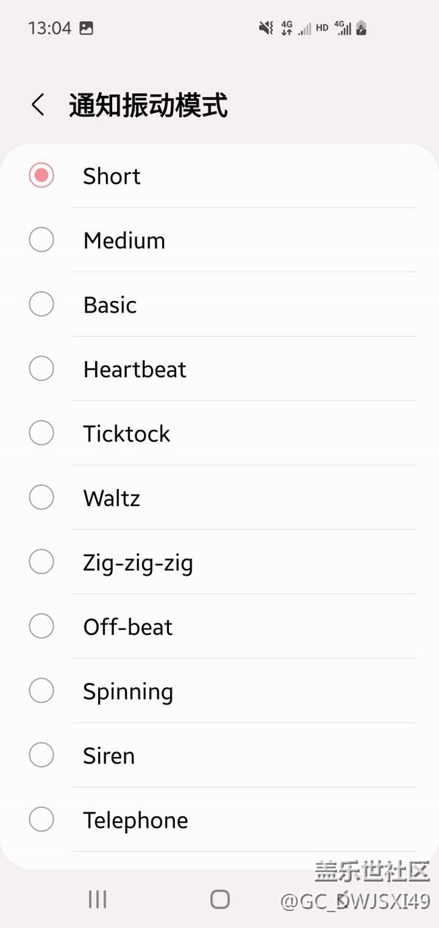Select the Waltz radio button
Screen dimensions: 439x928
coord(41,498)
